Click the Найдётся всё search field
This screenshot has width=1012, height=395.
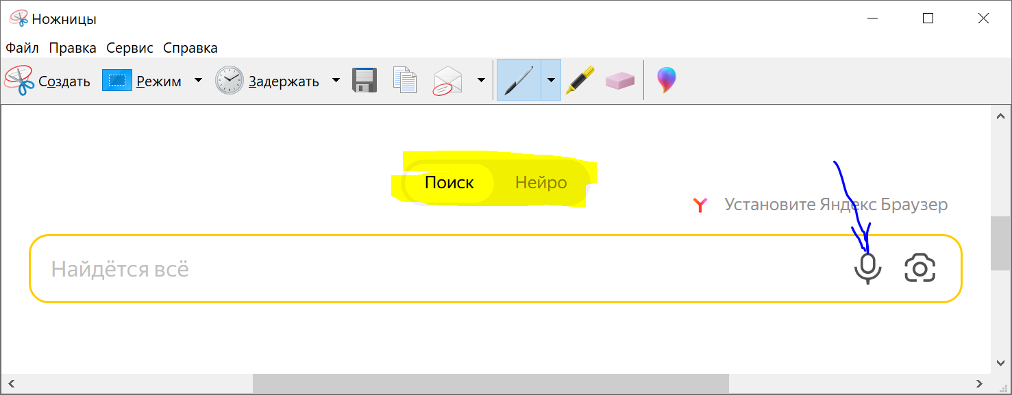pyautogui.click(x=411, y=268)
